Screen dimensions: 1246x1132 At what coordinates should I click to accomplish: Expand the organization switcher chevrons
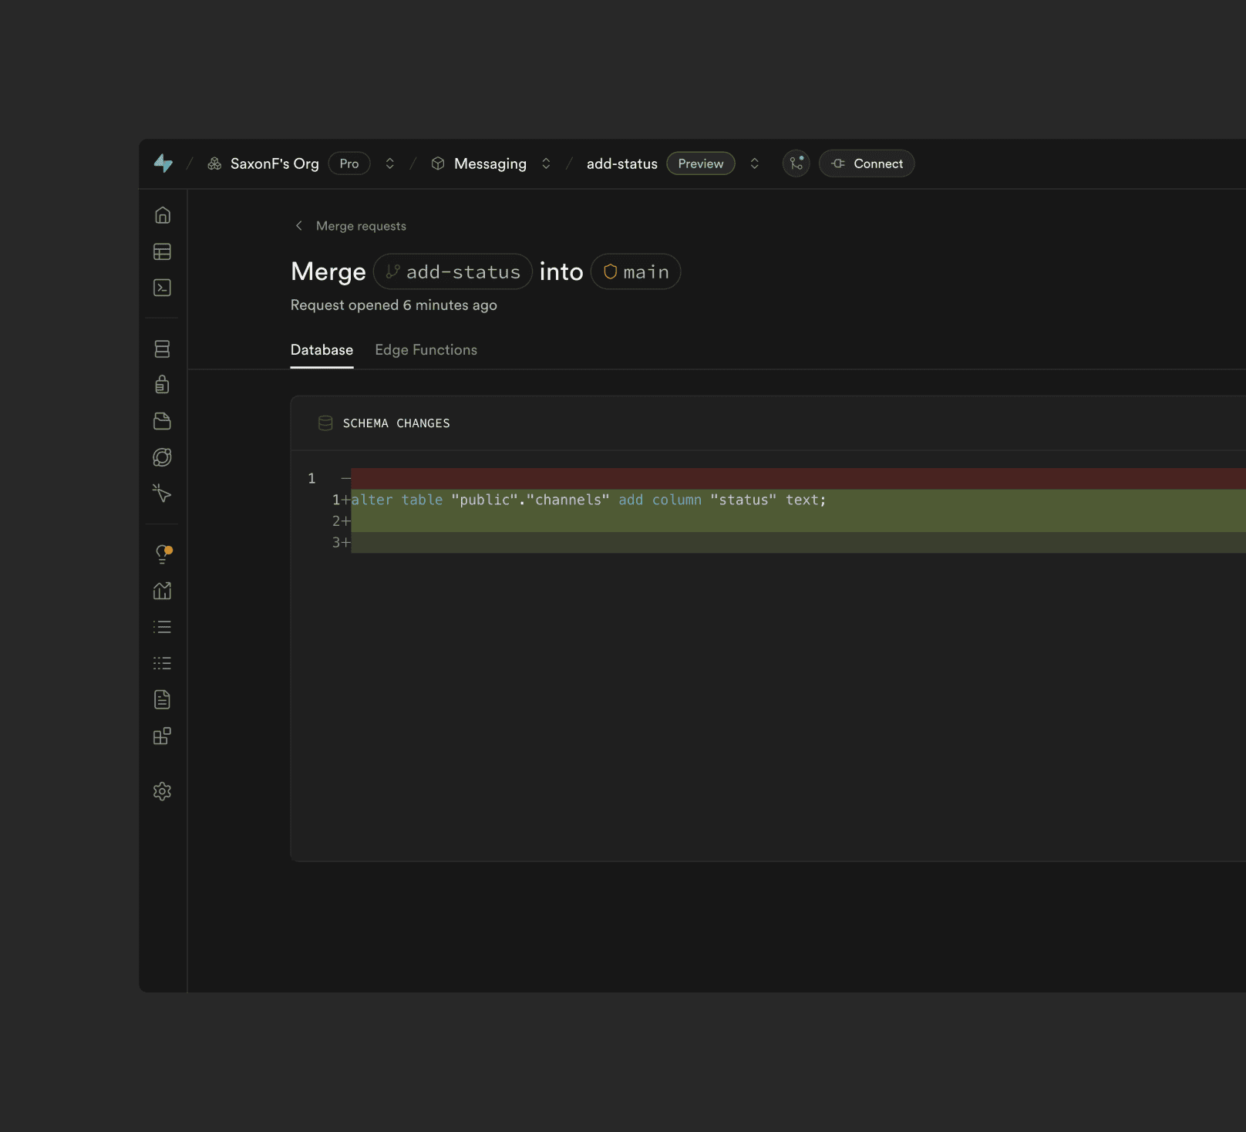click(x=390, y=163)
